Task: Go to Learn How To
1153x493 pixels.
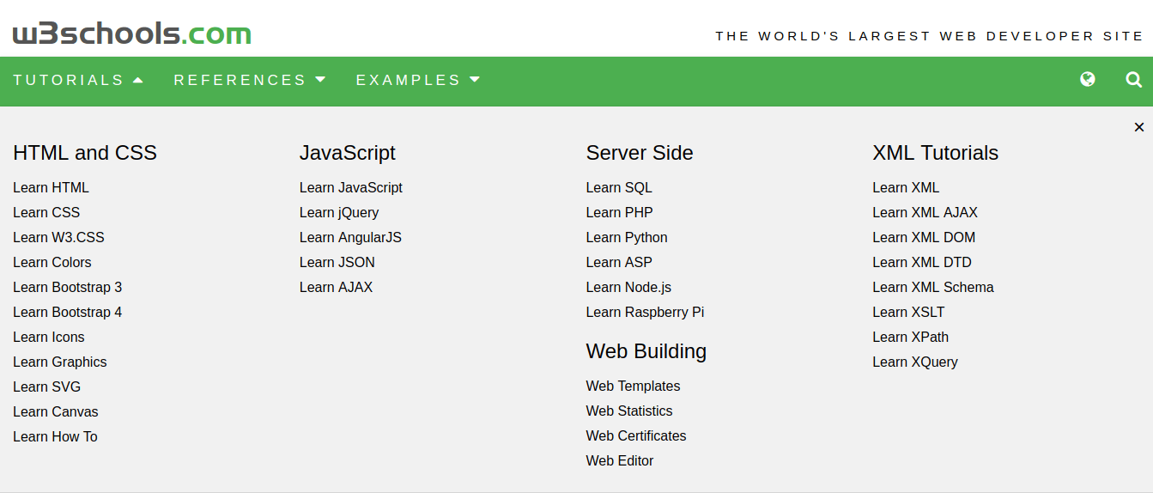Action: click(x=55, y=436)
